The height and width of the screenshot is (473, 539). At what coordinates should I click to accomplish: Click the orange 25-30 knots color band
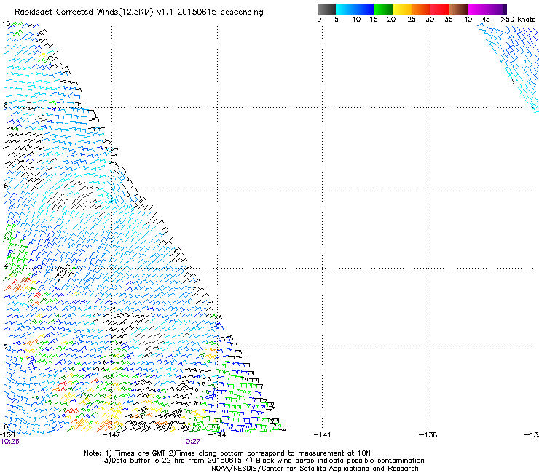pos(421,9)
